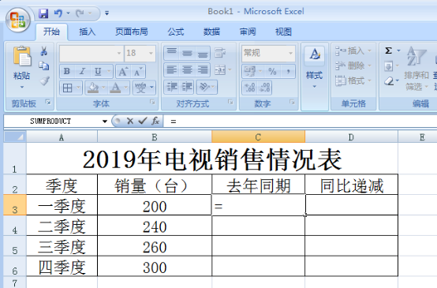Decrease indent button
The width and height of the screenshot is (437, 288).
coord(172,87)
